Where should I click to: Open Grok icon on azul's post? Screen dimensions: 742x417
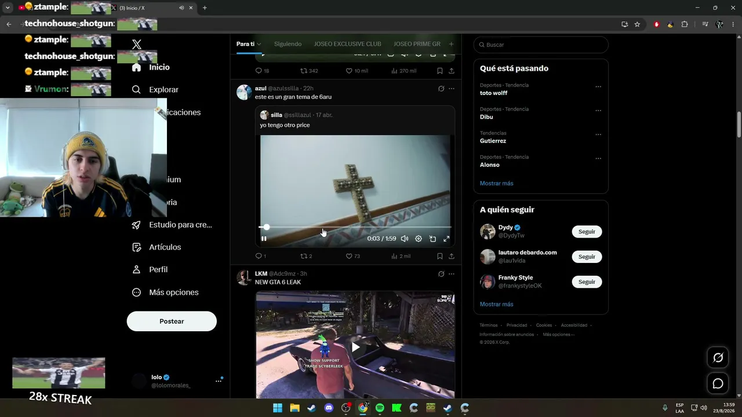click(441, 89)
